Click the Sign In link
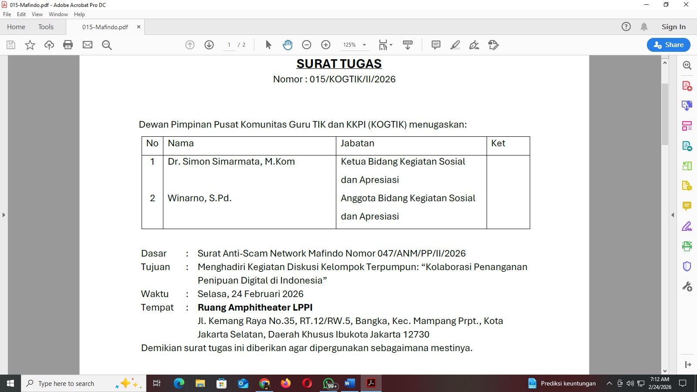 (673, 27)
